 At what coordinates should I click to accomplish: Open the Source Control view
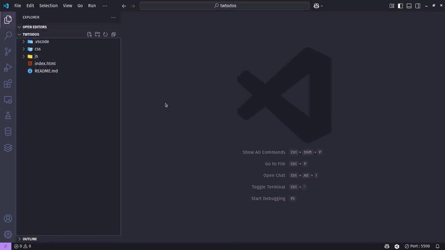8,52
